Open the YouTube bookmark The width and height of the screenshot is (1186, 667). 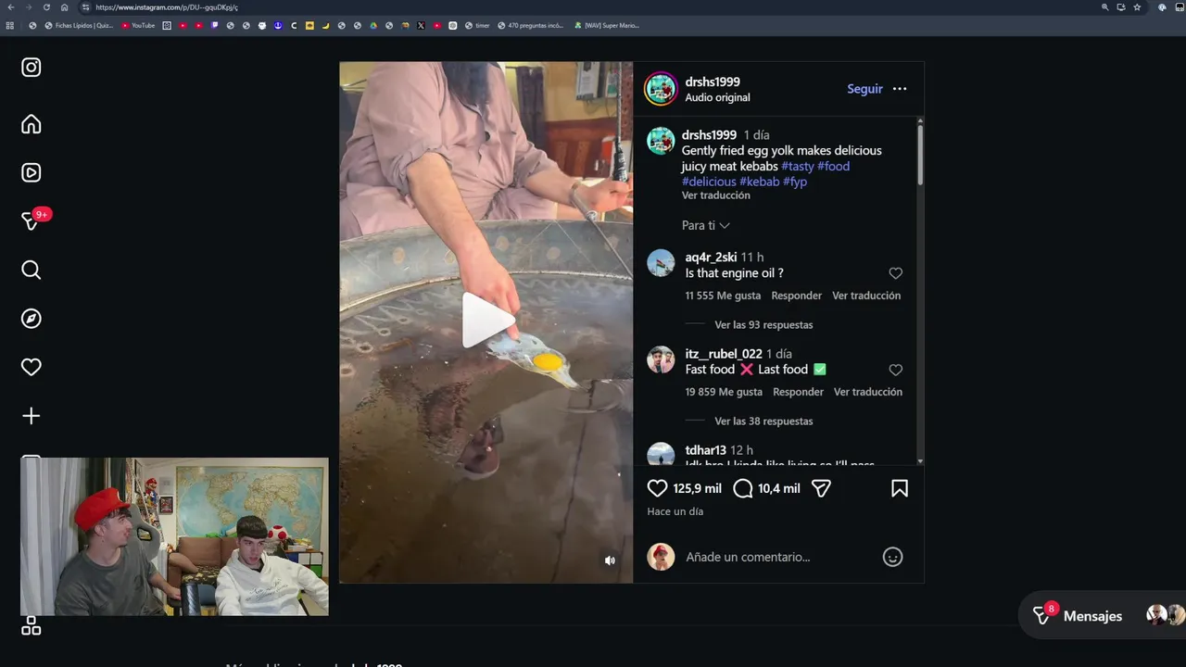coord(138,26)
